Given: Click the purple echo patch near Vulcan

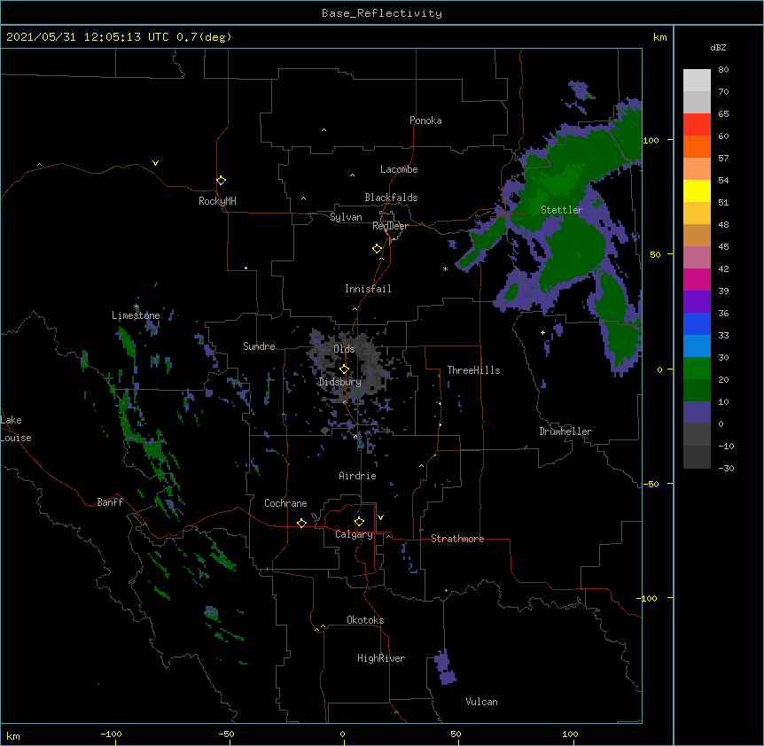Looking at the screenshot, I should [445, 668].
